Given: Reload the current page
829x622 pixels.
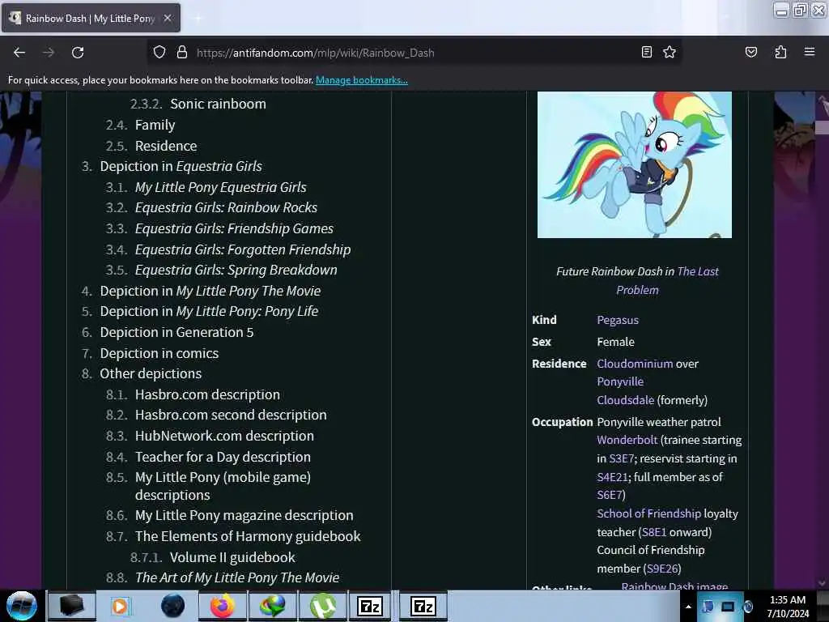Looking at the screenshot, I should click(78, 53).
